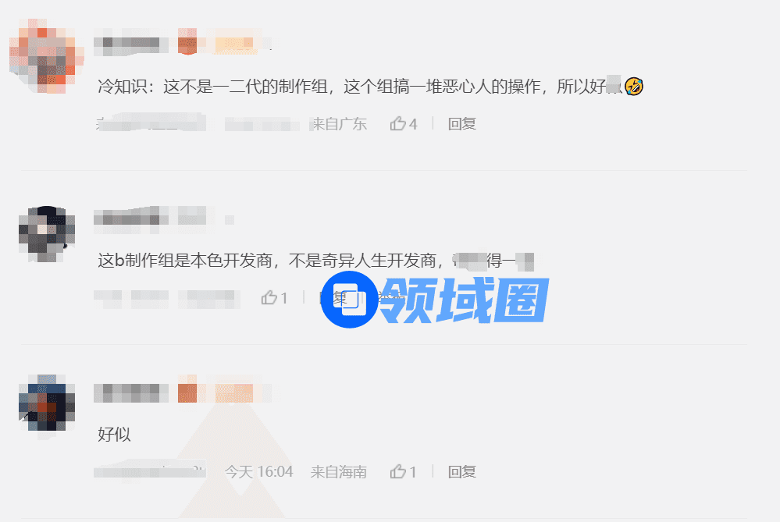Click the laughing emoji in the first comment
Viewport: 780px width, 522px height.
pyautogui.click(x=634, y=87)
